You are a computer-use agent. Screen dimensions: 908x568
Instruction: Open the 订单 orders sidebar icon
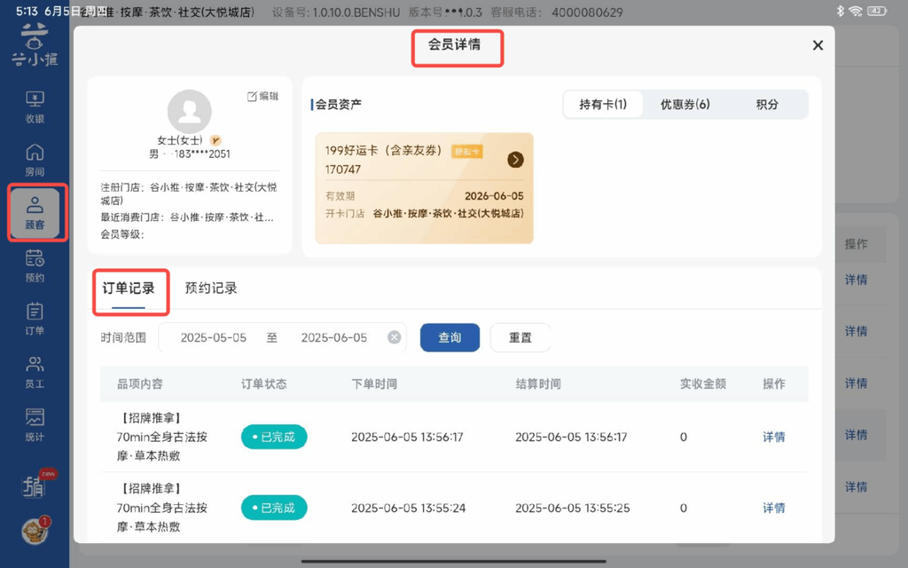click(x=35, y=319)
